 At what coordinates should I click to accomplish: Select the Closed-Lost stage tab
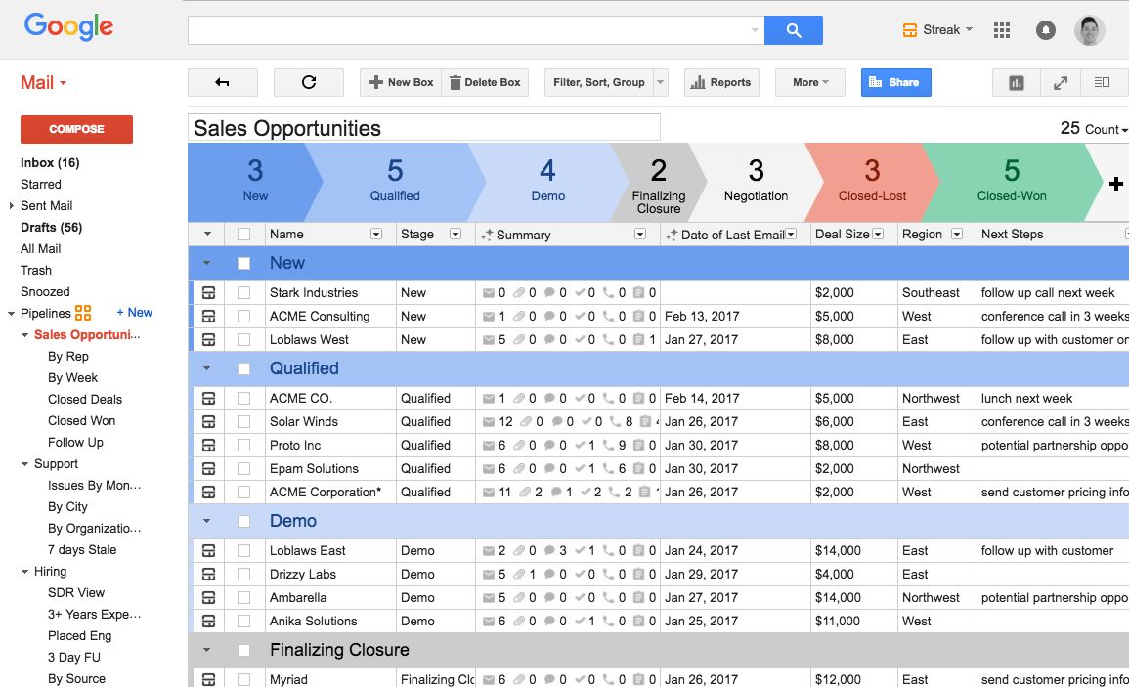(872, 182)
